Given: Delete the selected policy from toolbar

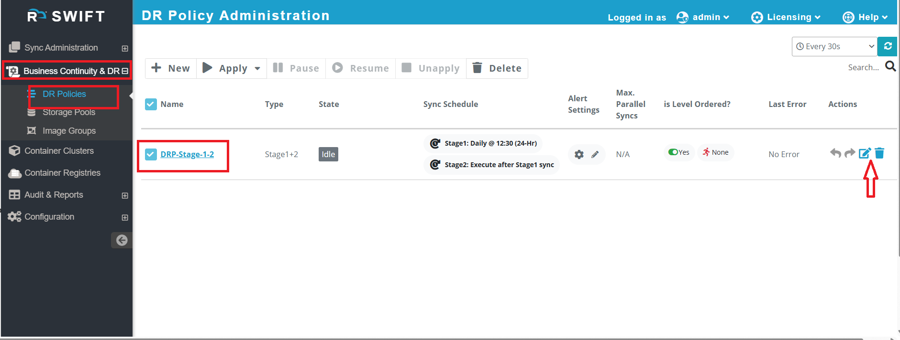Looking at the screenshot, I should (x=497, y=68).
